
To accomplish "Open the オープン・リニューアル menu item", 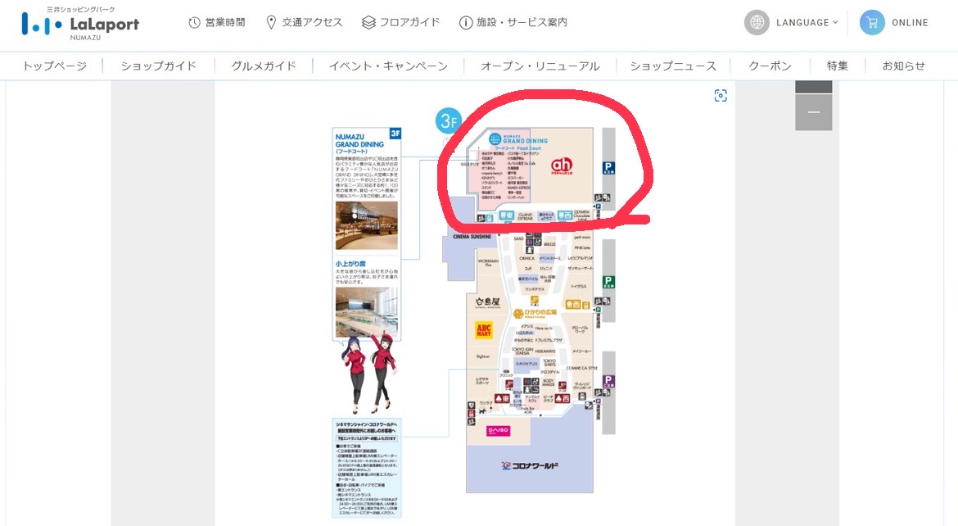I will (540, 66).
